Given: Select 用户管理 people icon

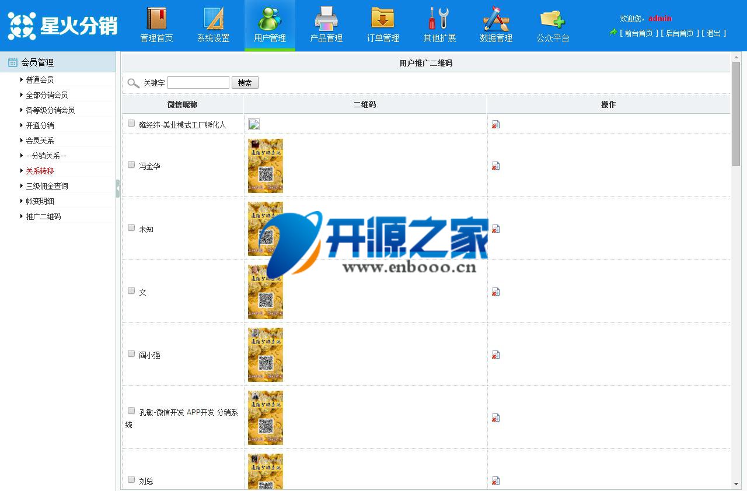Looking at the screenshot, I should tap(270, 19).
